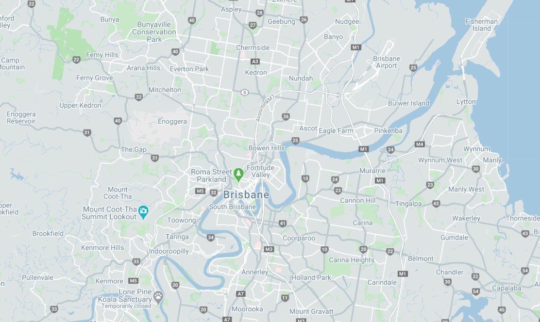Select the Bunyaville Conservation Park label

[154, 32]
